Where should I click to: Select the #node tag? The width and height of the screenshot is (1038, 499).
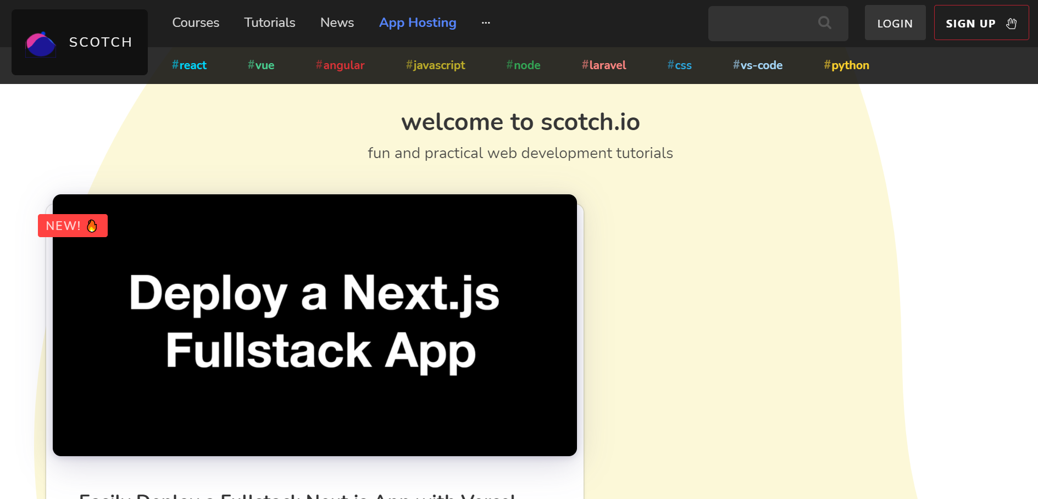tap(523, 65)
